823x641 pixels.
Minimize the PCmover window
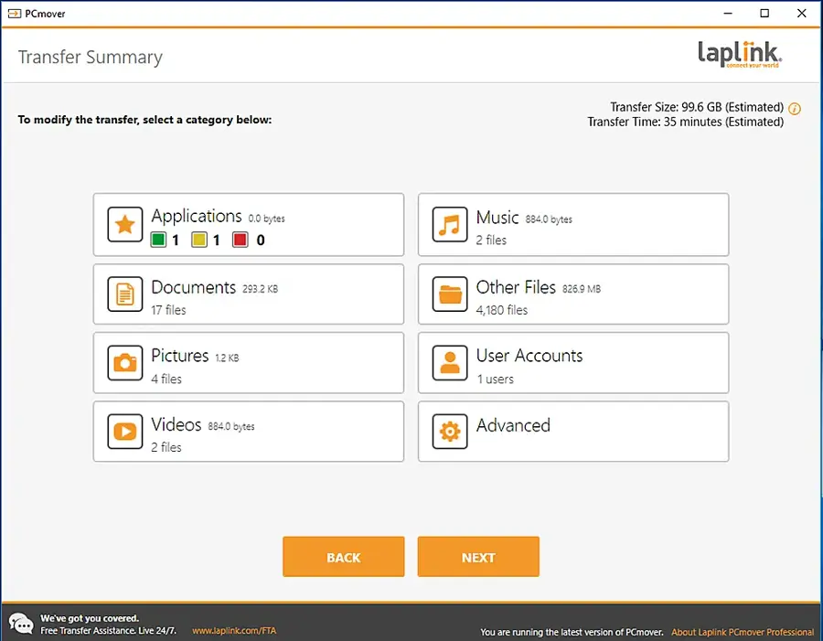coord(728,13)
